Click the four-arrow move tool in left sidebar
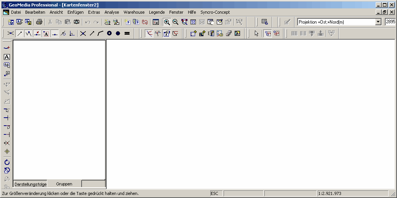Screen dimensions: 397x198 pyautogui.click(x=7, y=152)
